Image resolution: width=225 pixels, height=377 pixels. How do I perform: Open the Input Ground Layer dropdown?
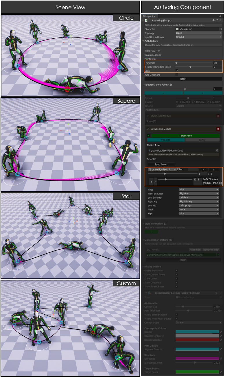pos(199,37)
